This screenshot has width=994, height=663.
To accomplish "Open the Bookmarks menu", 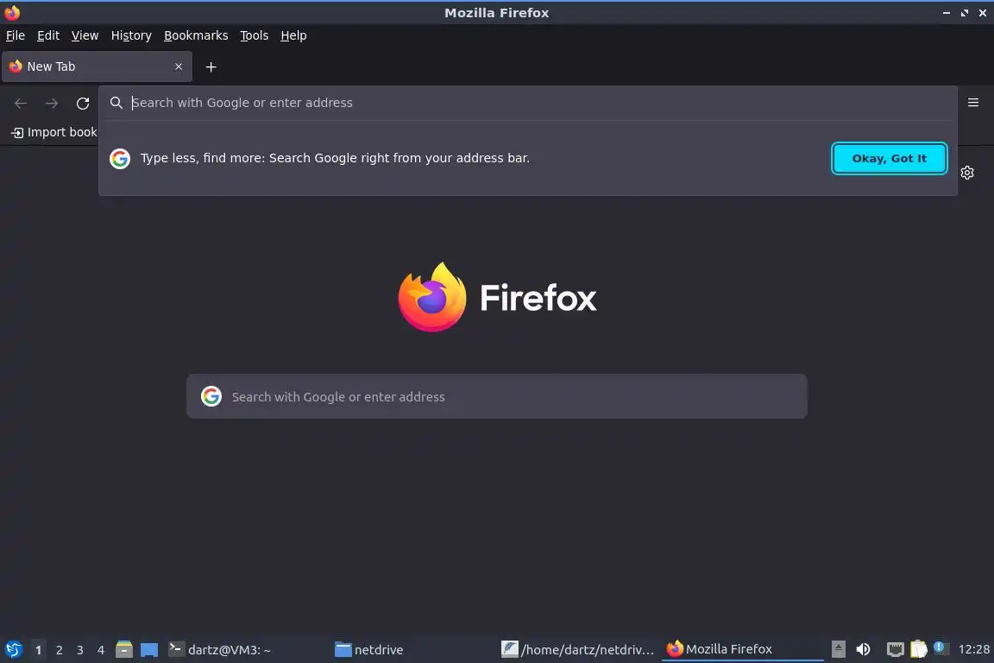I will (x=196, y=35).
